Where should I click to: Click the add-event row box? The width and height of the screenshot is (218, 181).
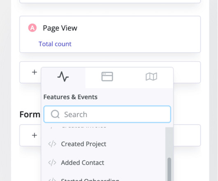coord(110,72)
